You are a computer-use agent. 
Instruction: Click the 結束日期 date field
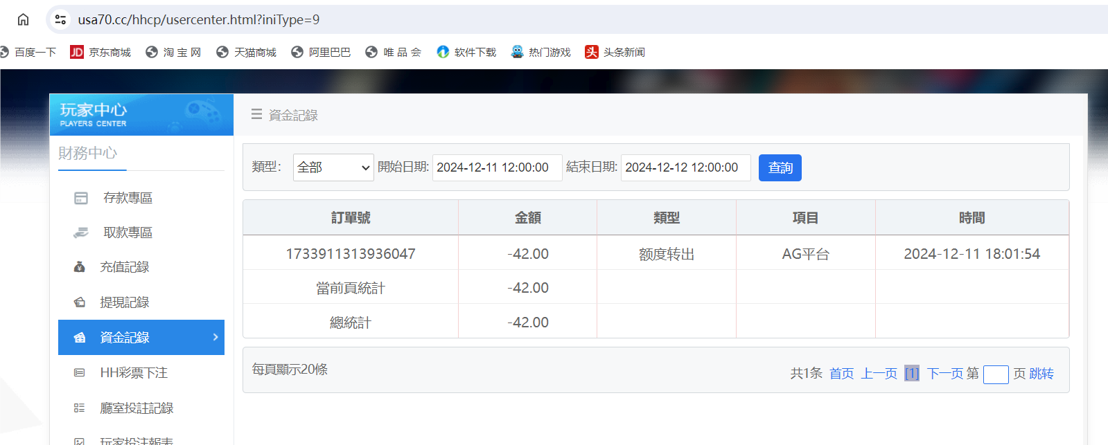coord(685,167)
